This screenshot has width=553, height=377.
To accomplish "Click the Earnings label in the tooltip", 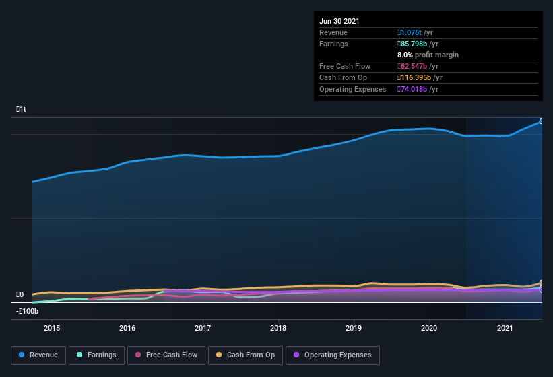I will tap(333, 44).
